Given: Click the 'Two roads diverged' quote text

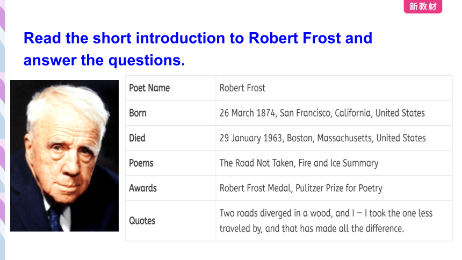Looking at the screenshot, I should 326,213.
